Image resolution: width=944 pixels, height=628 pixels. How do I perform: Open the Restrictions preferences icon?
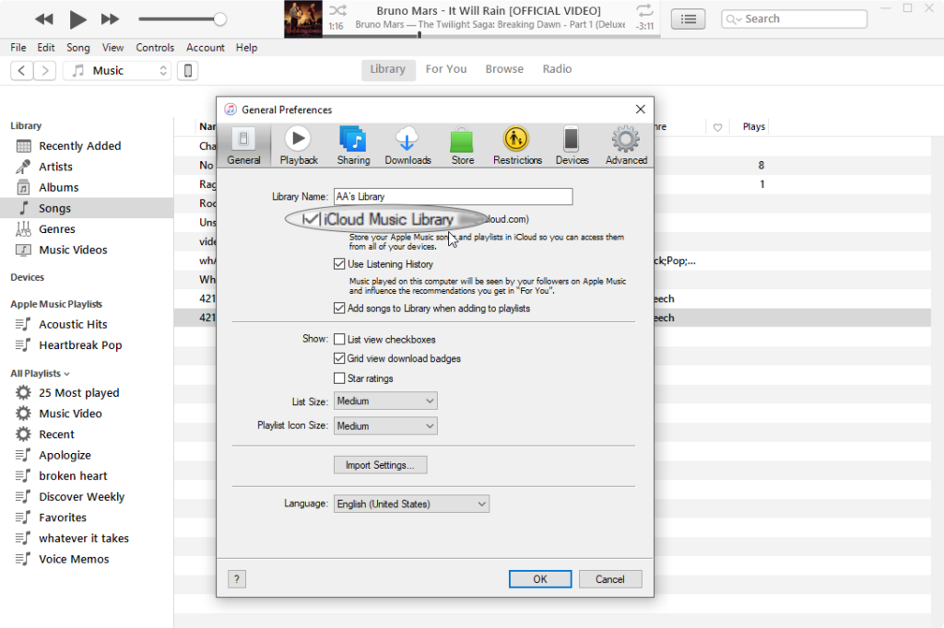click(517, 140)
